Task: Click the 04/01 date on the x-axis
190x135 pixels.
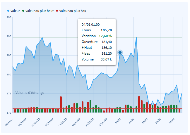Action: pos(118,120)
